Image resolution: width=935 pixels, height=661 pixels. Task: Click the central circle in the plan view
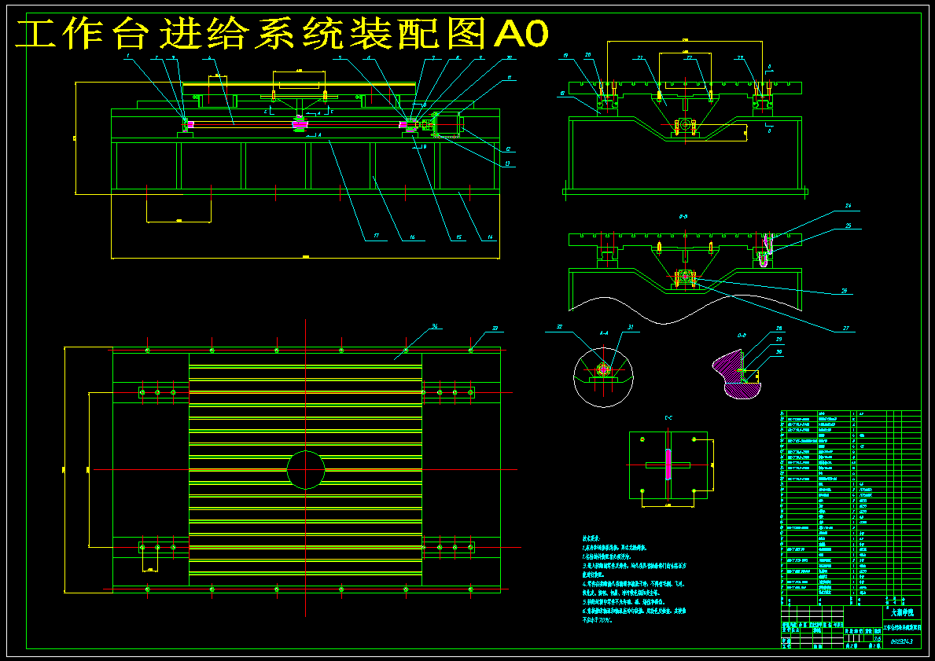click(x=306, y=470)
